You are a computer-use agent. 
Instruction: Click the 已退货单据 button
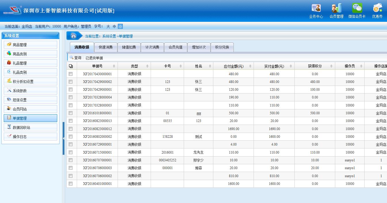(94, 58)
